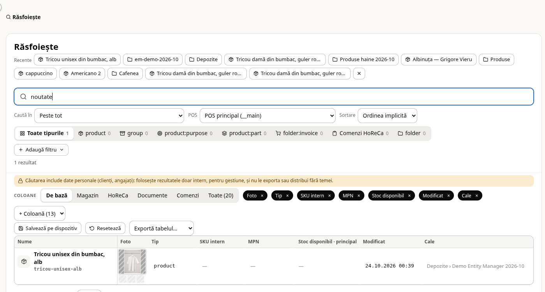Remove the Foto column chip
This screenshot has height=292, width=545.
(x=262, y=196)
